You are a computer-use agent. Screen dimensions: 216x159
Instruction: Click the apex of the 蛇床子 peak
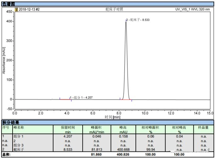click(126, 22)
